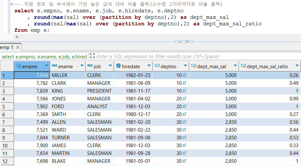Screen dimensions: 301x166
Task: Click the executed query text label
Action: pyautogui.click(x=44, y=57)
